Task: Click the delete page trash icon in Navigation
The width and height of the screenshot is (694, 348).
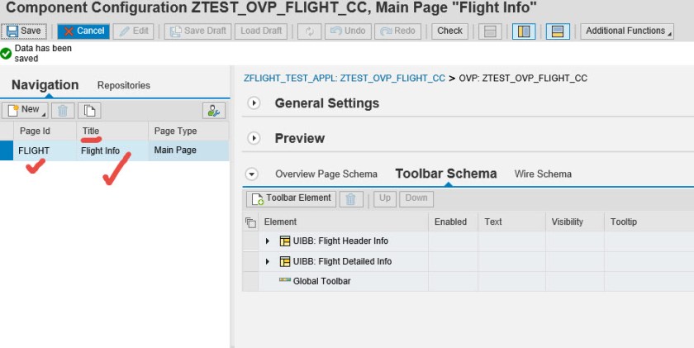Action: pyautogui.click(x=63, y=110)
